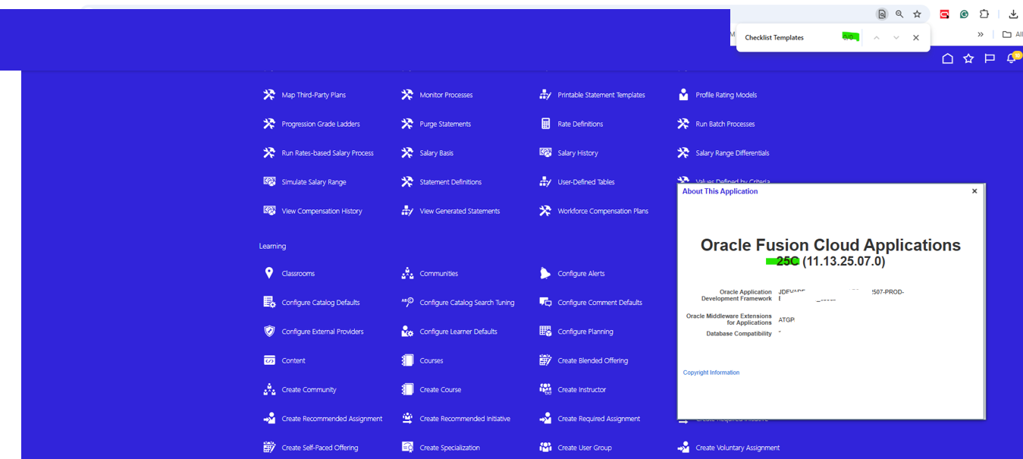The width and height of the screenshot is (1023, 459).
Task: Click the Classrooms location pin icon
Action: pyautogui.click(x=269, y=273)
